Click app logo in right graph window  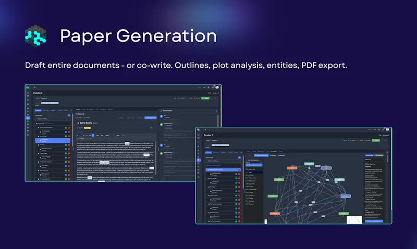click(x=198, y=129)
